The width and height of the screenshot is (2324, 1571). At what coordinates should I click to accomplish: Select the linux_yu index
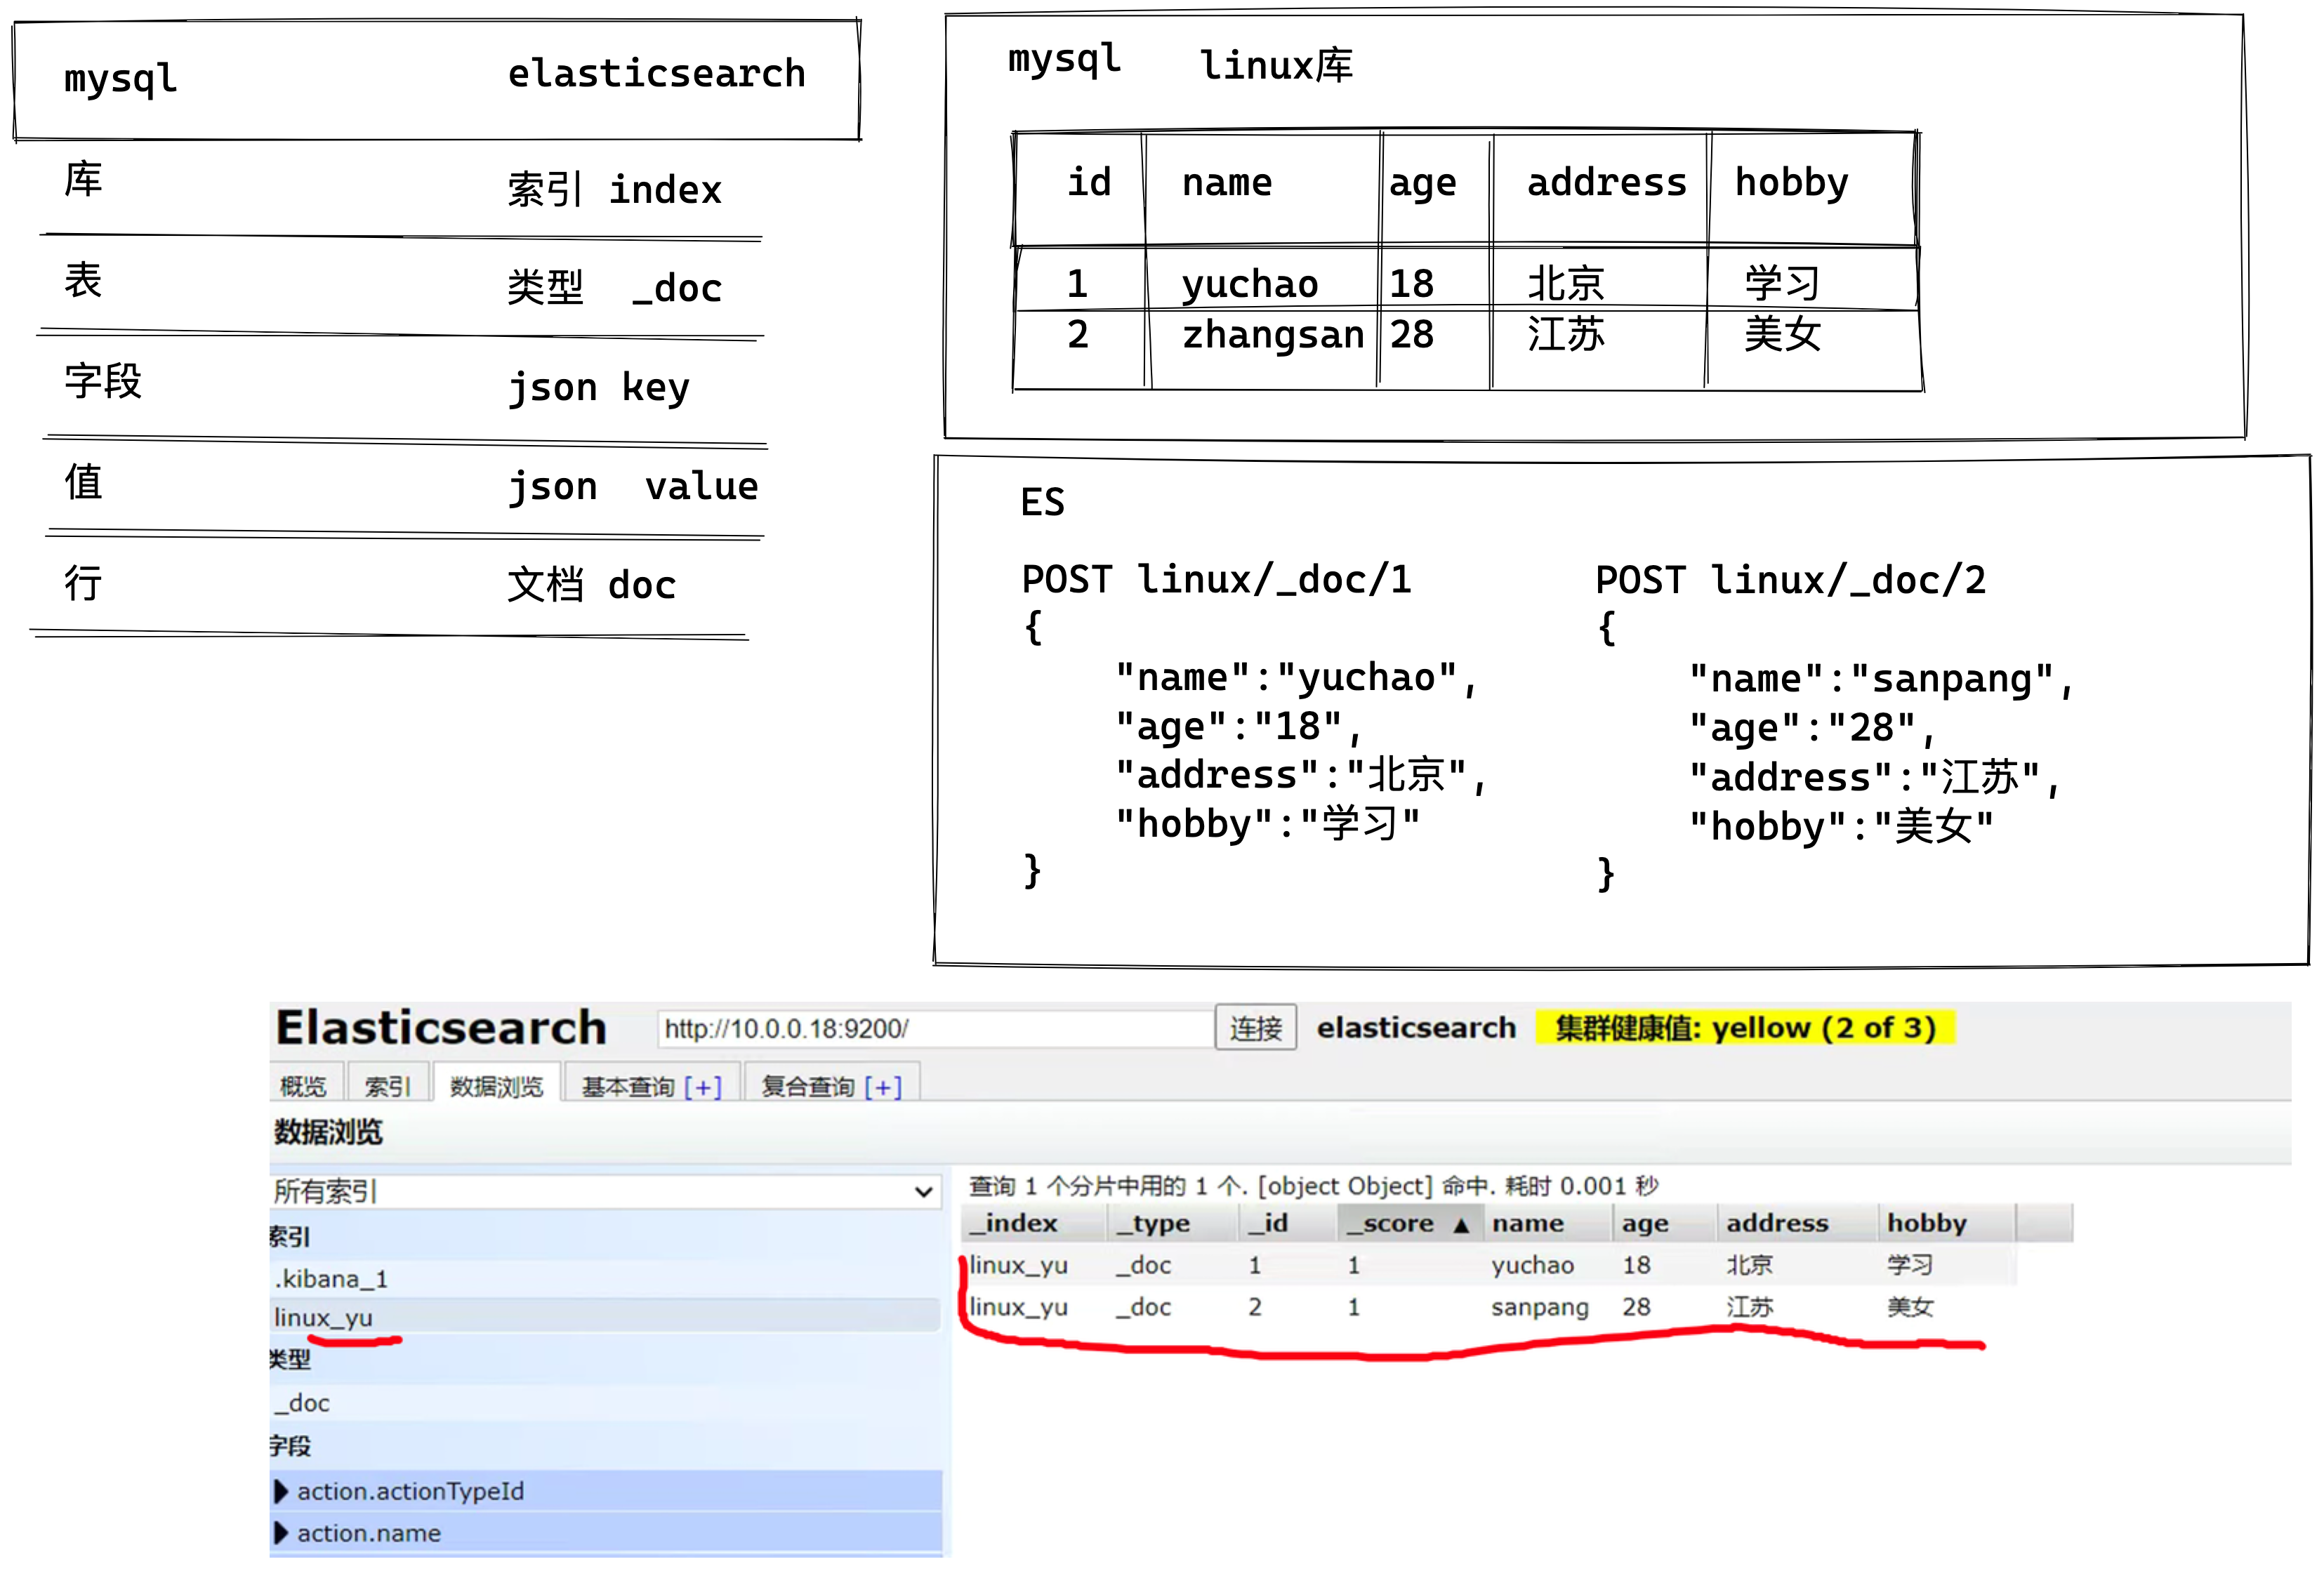(323, 1318)
